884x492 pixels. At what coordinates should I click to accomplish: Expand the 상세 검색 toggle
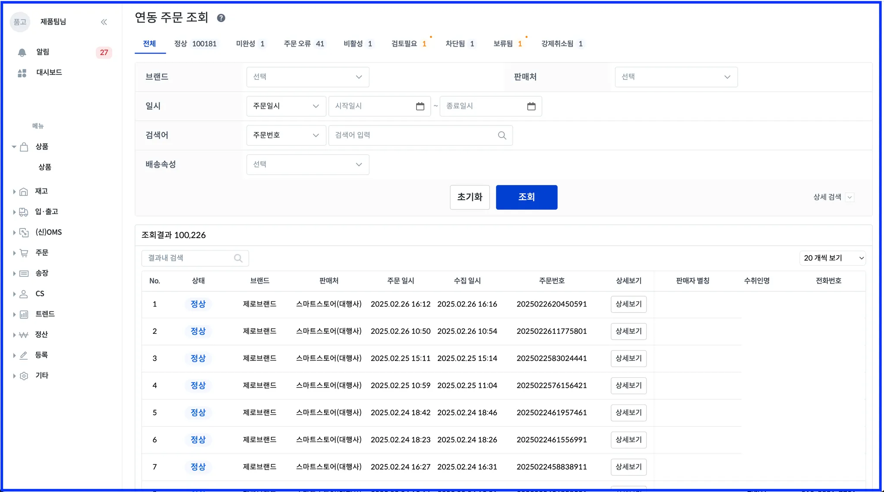pyautogui.click(x=849, y=197)
